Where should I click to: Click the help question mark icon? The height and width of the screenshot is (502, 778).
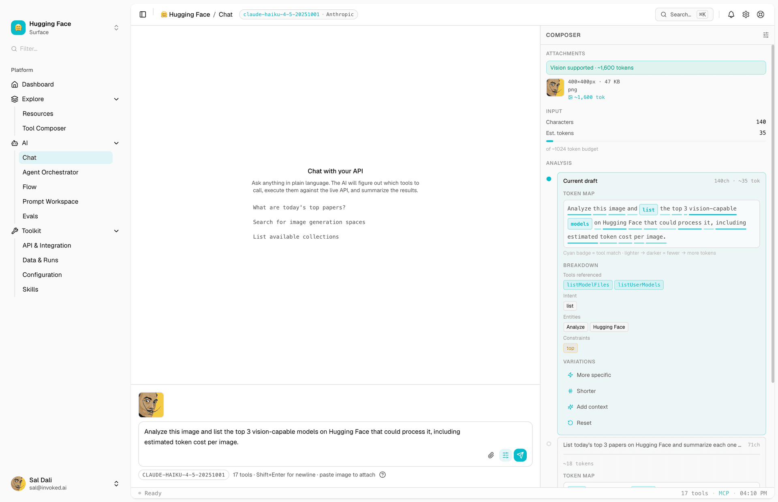point(383,475)
